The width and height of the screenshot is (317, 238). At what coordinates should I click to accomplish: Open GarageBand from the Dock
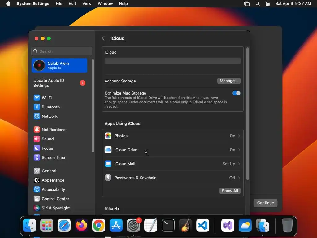pyautogui.click(x=185, y=225)
